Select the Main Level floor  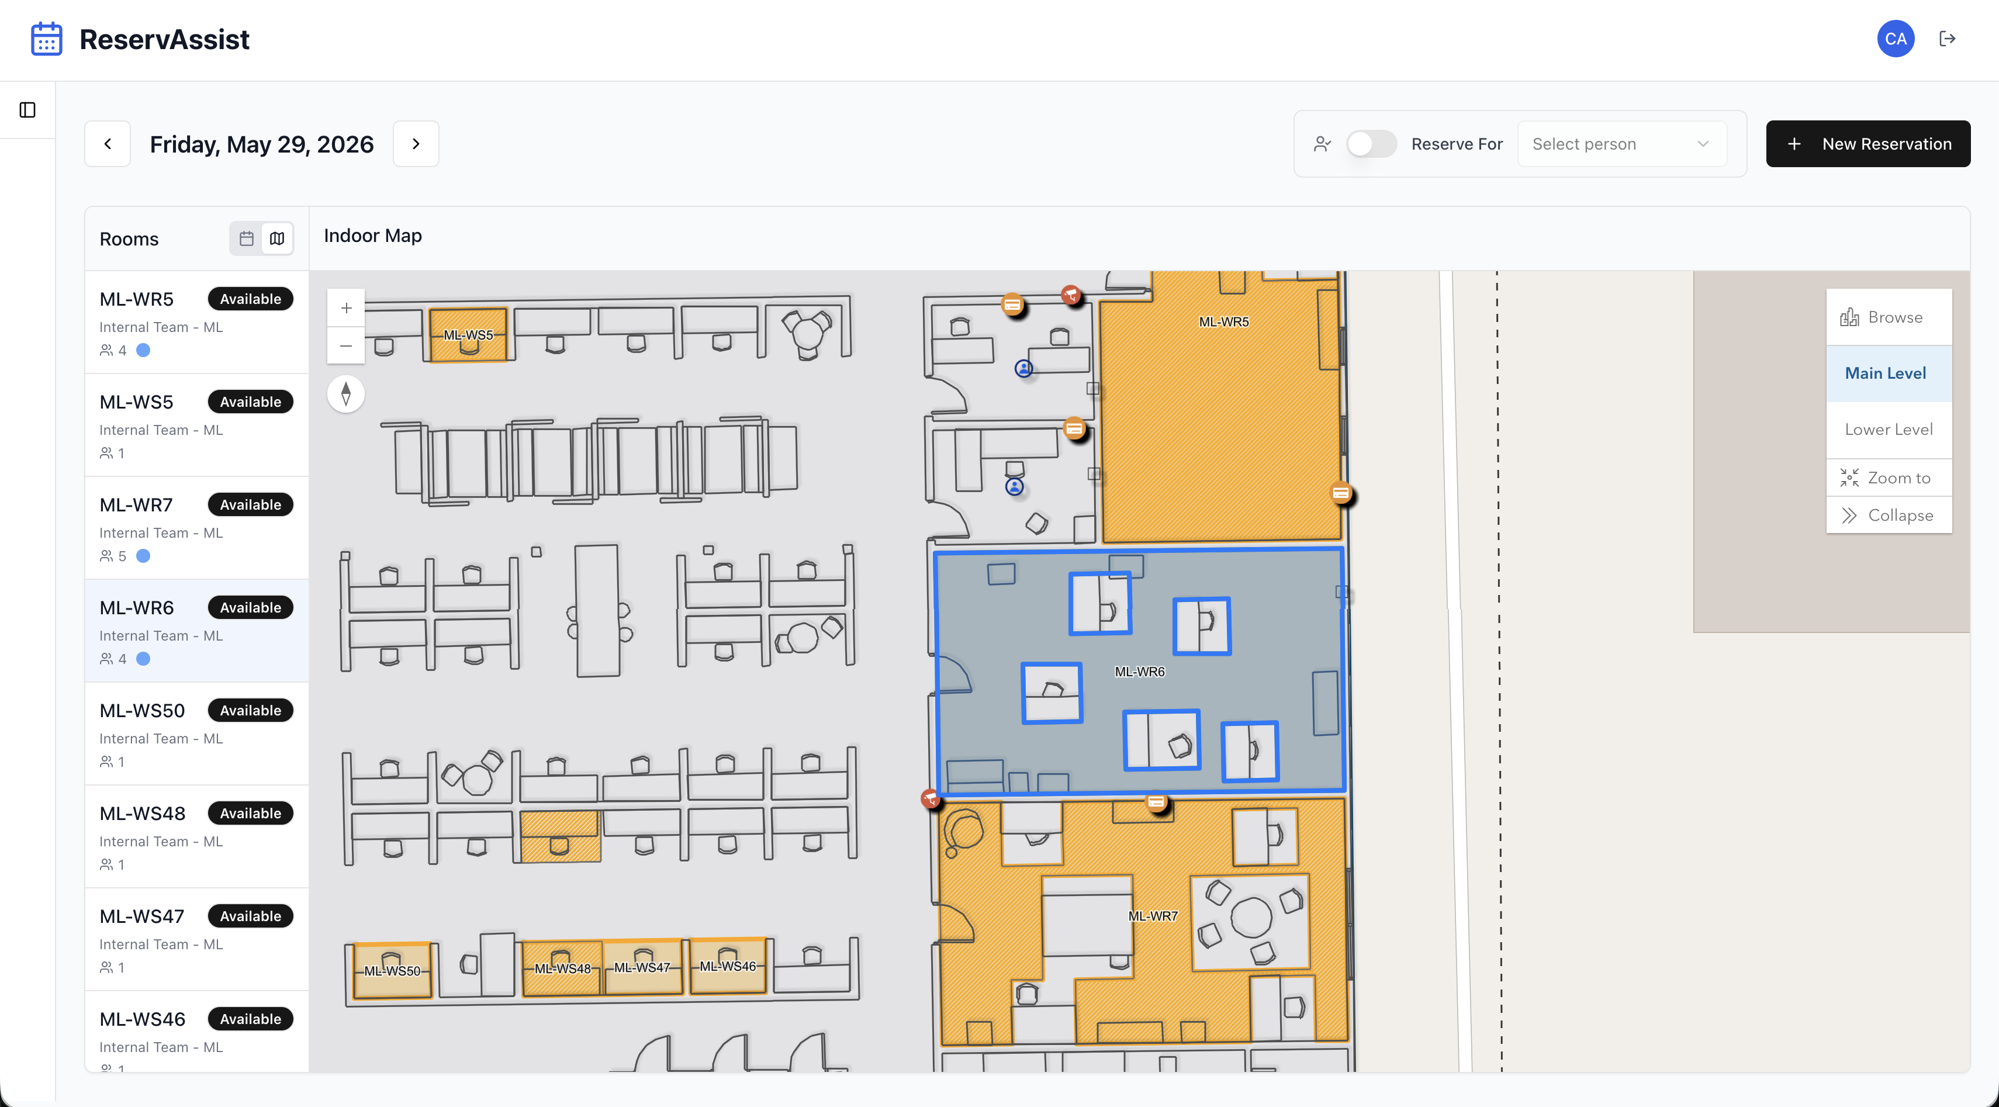[x=1889, y=373]
